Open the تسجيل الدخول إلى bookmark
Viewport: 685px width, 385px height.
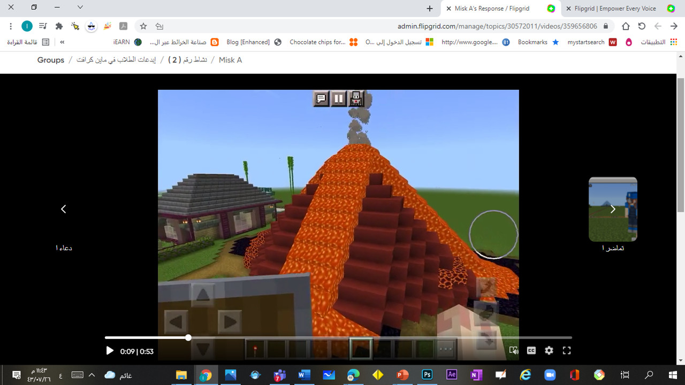(399, 42)
